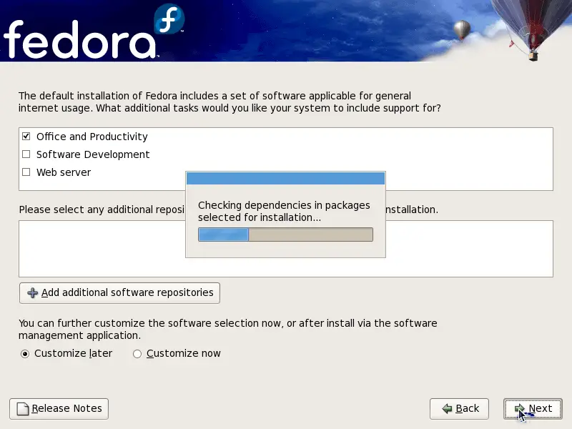Click the "Checking dependencies in packages" message
Image resolution: width=572 pixels, height=429 pixels.
(284, 211)
